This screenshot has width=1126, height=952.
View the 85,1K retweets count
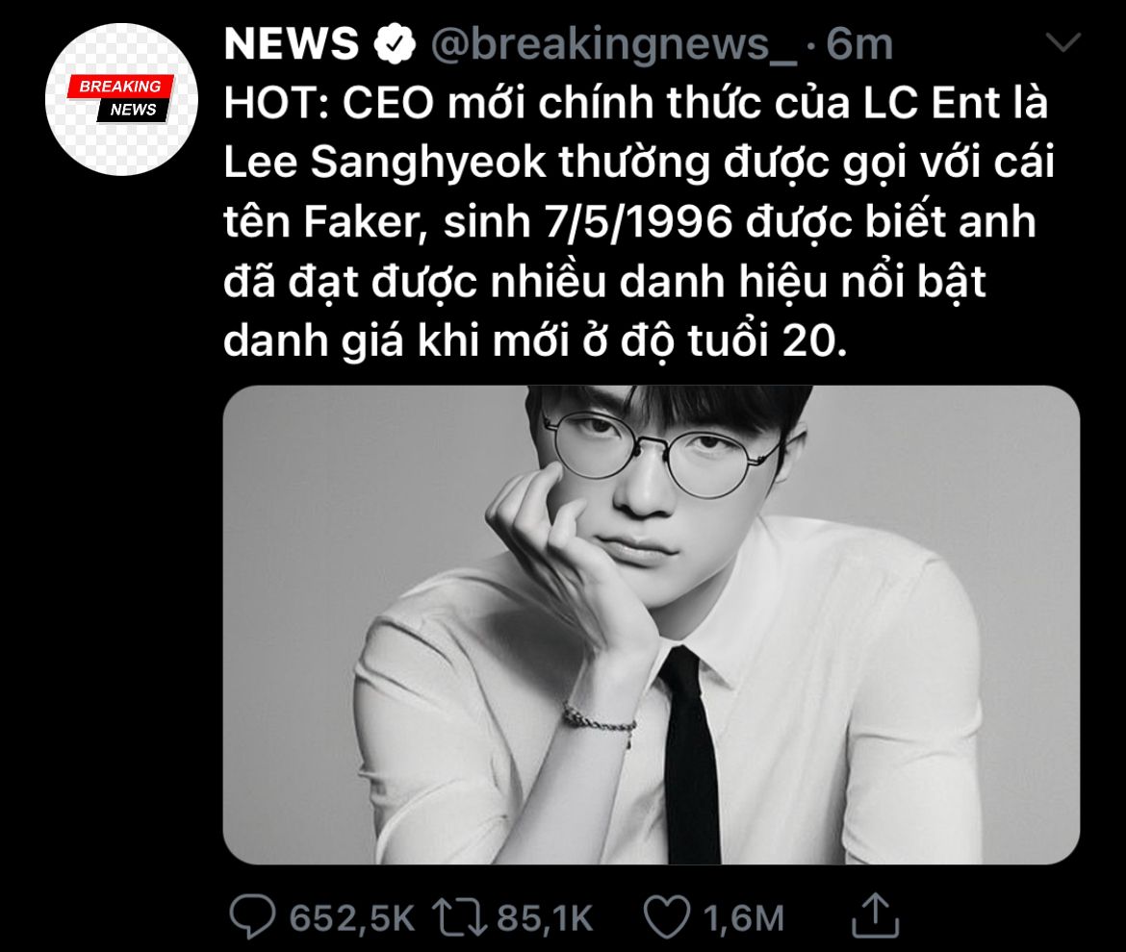coord(545,918)
